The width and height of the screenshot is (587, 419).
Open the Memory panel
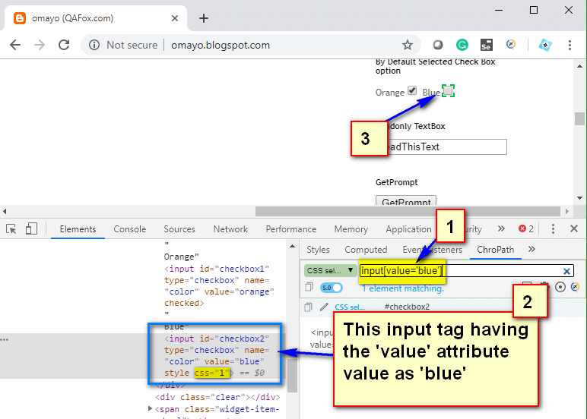(351, 229)
